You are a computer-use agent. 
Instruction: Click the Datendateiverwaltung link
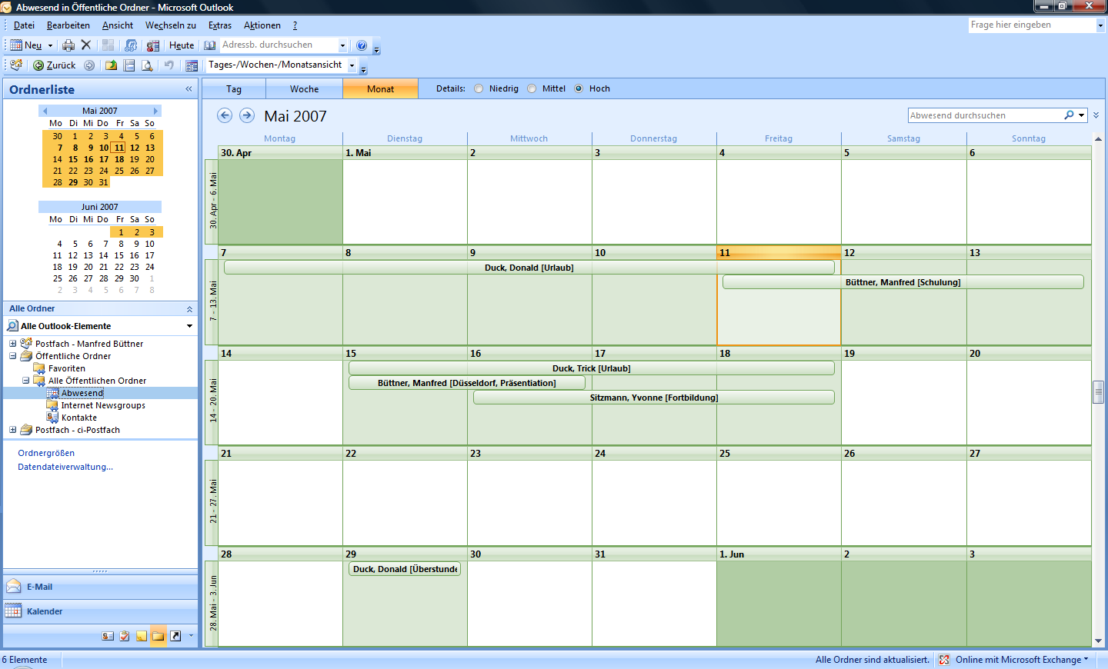tap(65, 467)
